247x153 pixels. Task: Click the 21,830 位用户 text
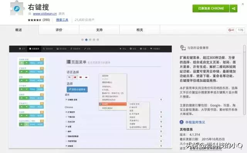tap(85, 20)
